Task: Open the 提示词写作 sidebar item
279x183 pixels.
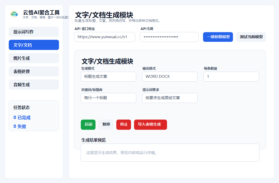Action: (34, 32)
